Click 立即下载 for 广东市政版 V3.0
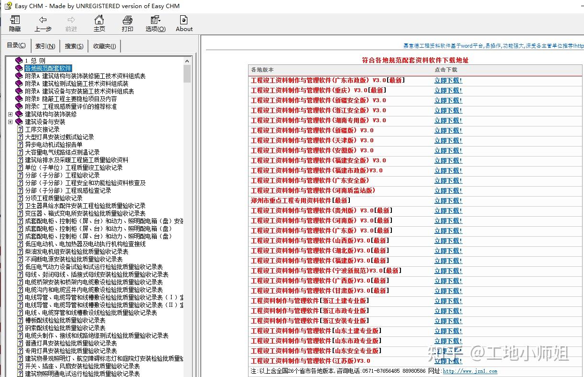The image size is (584, 377). click(x=448, y=80)
